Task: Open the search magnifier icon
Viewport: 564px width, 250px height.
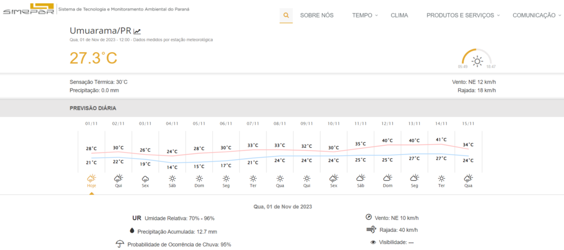Action: pyautogui.click(x=286, y=15)
